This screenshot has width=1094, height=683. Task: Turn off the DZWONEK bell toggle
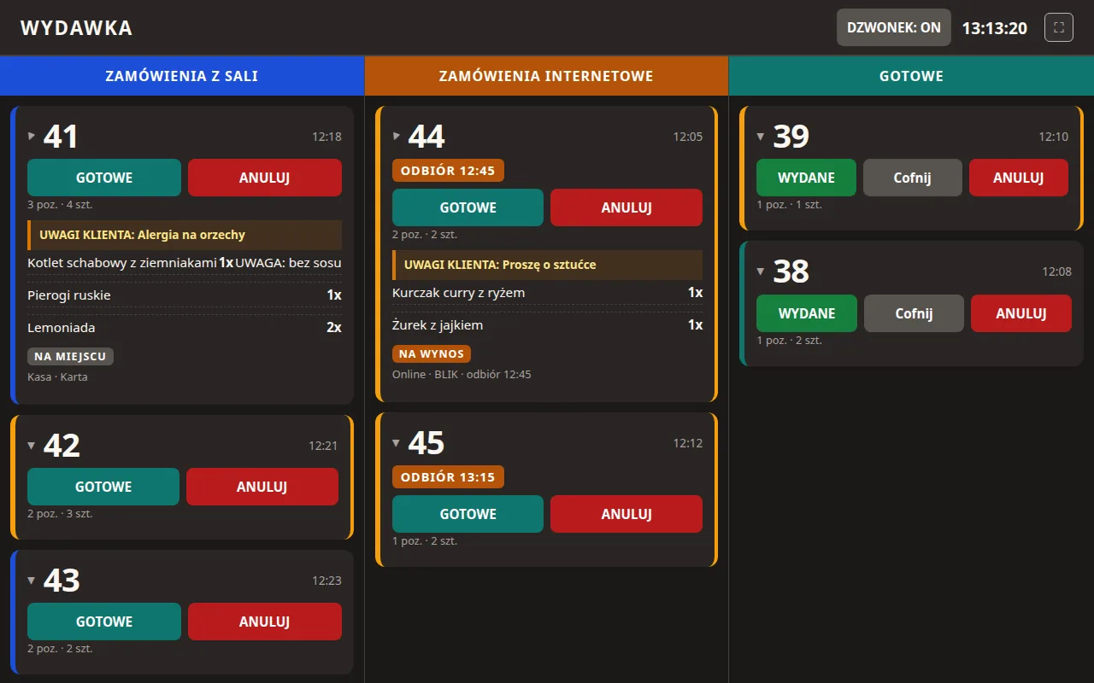point(894,27)
